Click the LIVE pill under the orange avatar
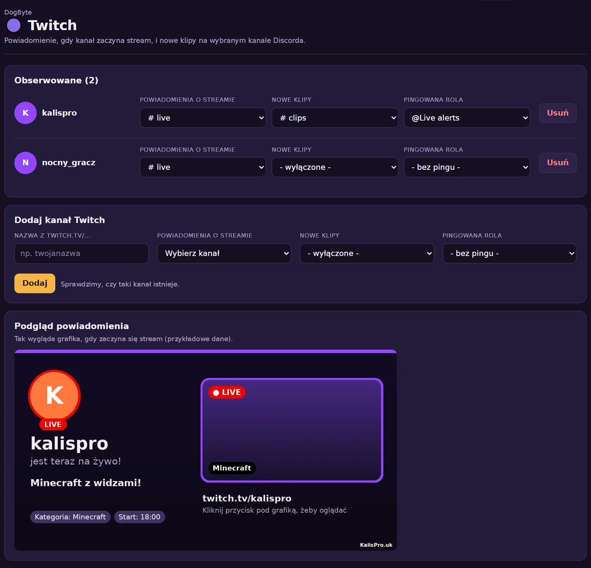The width and height of the screenshot is (591, 568). (x=53, y=424)
